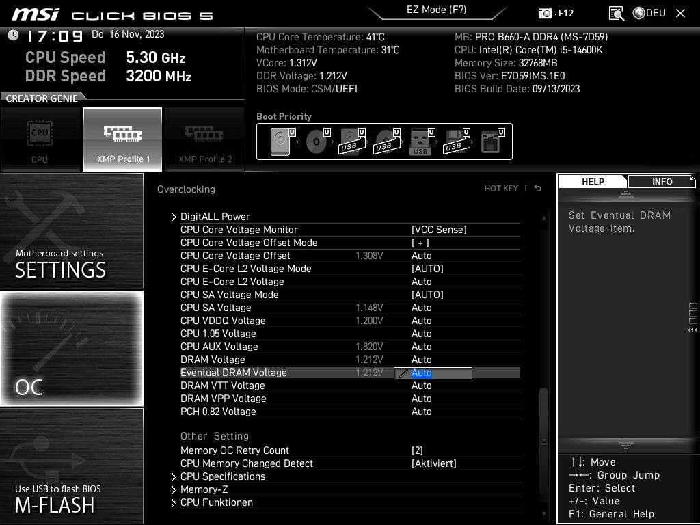
Task: Select the CPU Core Voltage Offset Auto value
Action: [x=421, y=256]
